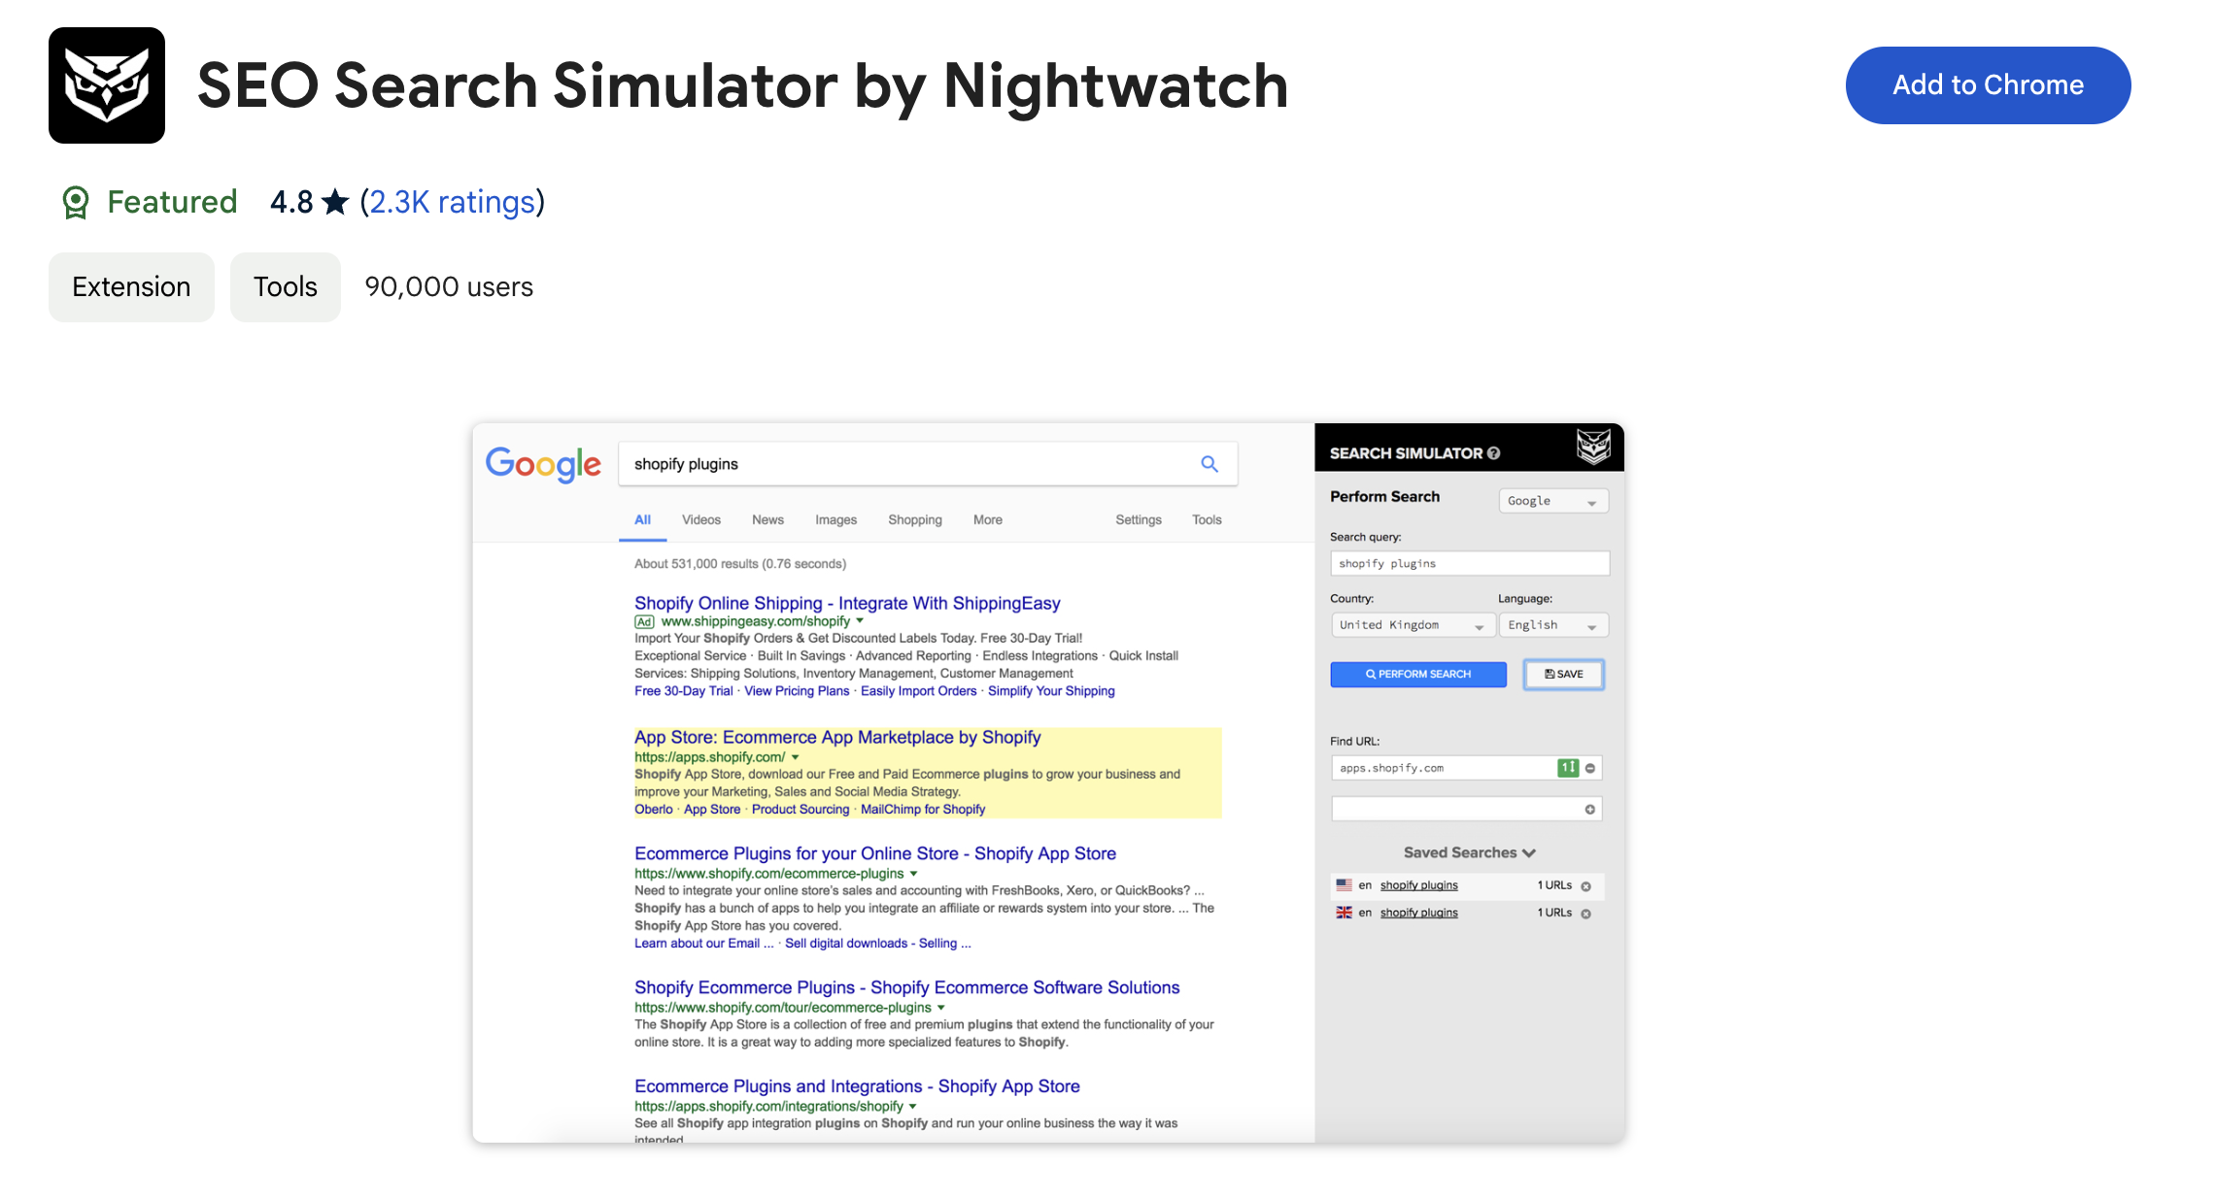
Task: Open Shopify Online Shipping ShippingEasy ad result
Action: (847, 604)
